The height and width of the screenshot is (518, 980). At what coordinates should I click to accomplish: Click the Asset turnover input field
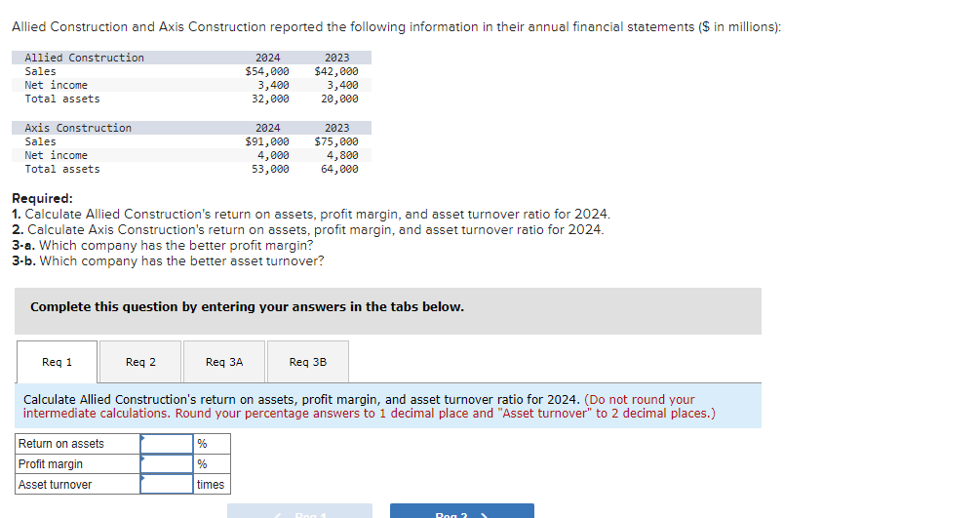(167, 484)
